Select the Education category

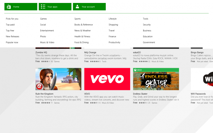[x=148, y=36]
